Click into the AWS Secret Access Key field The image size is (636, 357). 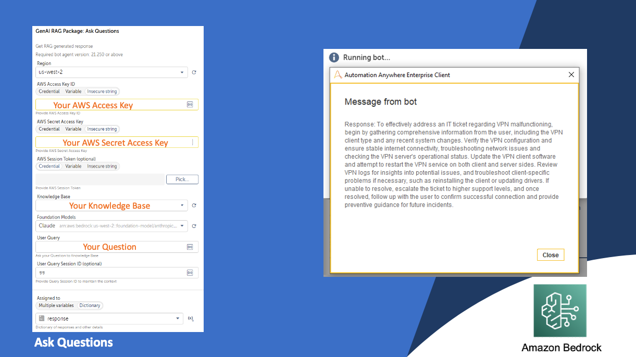click(x=117, y=142)
